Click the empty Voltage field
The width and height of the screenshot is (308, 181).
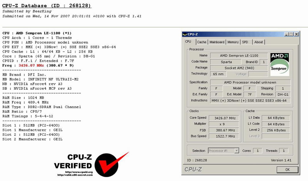pos(258,74)
